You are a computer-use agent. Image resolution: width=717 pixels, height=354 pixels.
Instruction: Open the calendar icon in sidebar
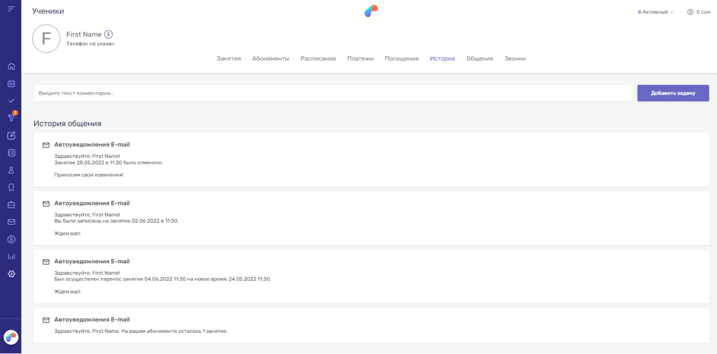pos(10,84)
